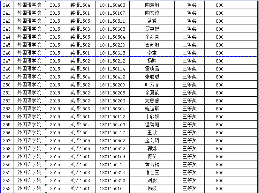Select the cell with student name 陶慧敏

point(152,5)
